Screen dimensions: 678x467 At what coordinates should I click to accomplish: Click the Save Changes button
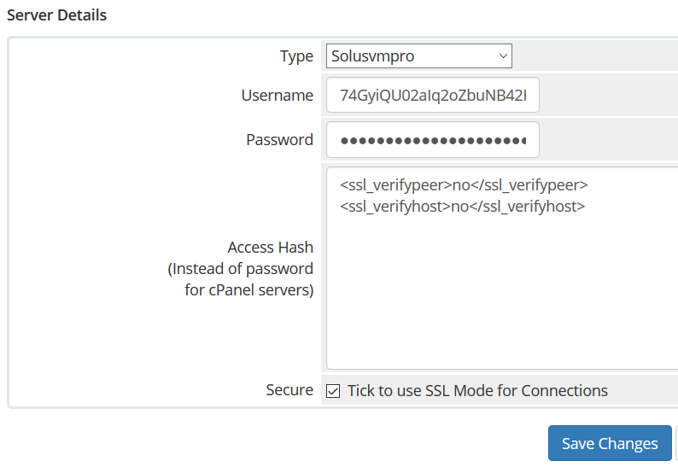tap(610, 443)
